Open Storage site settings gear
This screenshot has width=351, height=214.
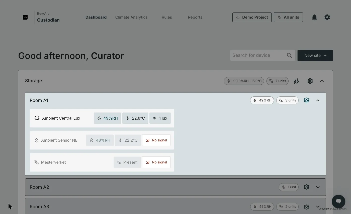pos(310,81)
